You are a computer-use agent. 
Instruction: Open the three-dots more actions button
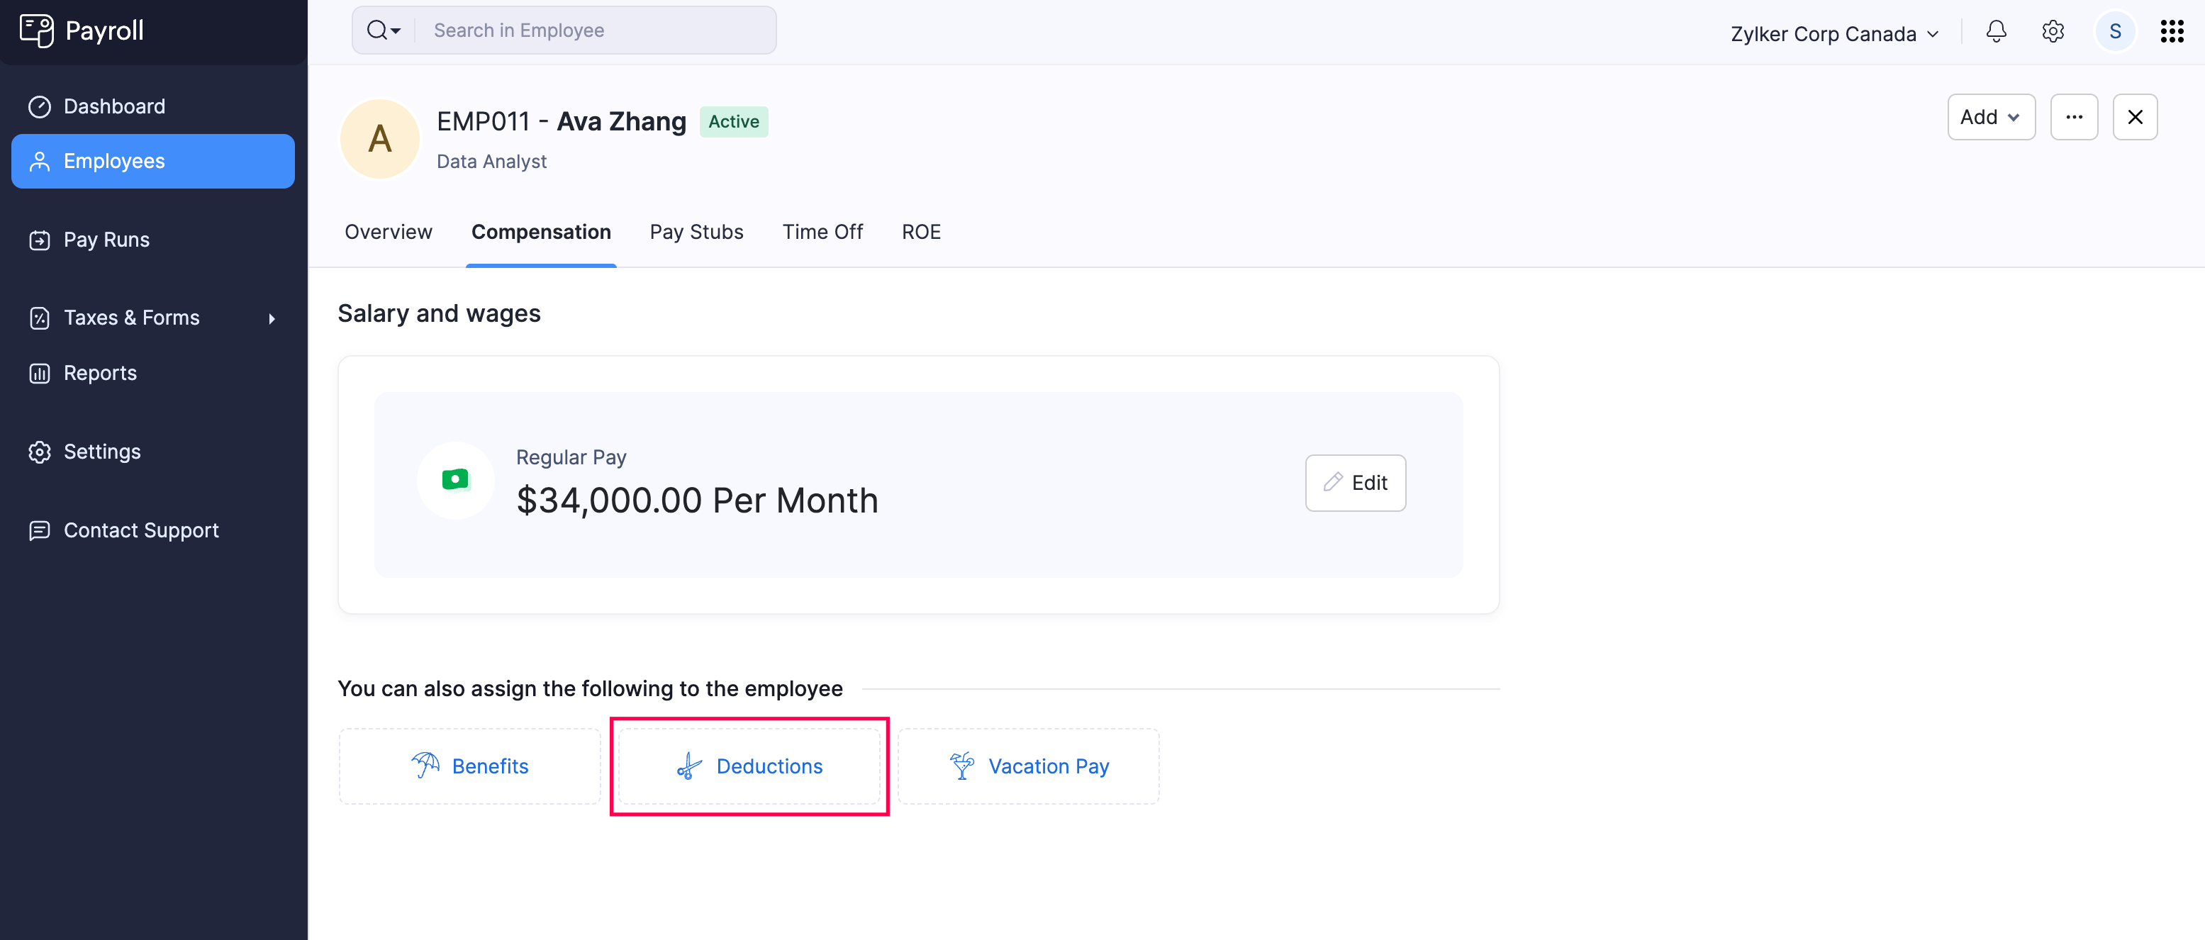coord(2073,117)
